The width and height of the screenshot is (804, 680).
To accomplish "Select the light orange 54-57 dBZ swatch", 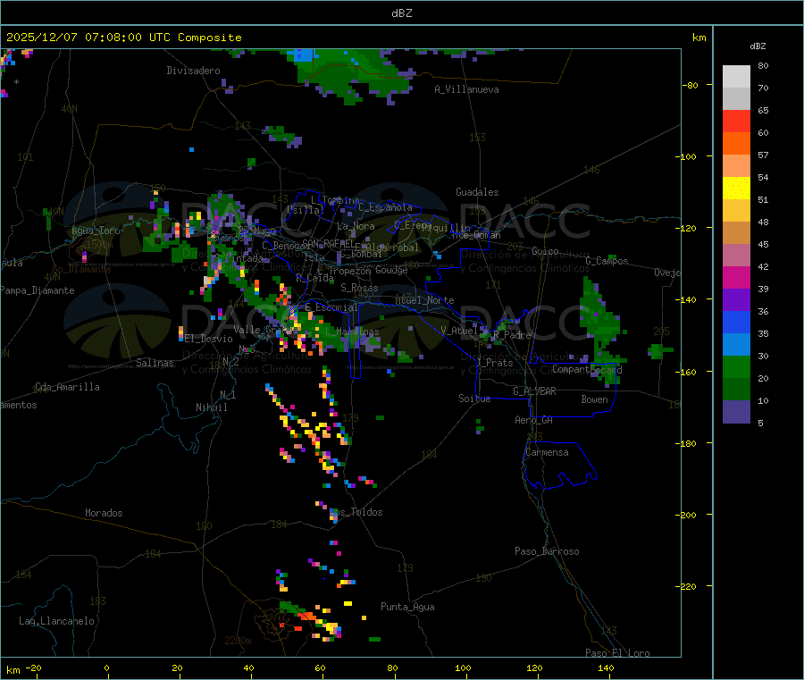I will [736, 165].
